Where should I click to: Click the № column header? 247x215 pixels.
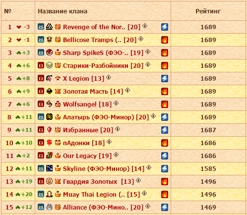click(7, 11)
